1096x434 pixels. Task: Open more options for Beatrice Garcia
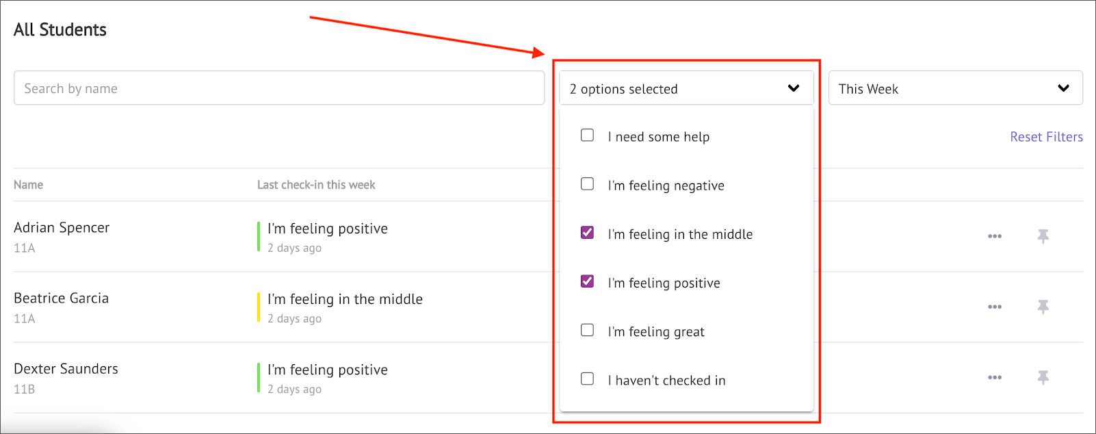995,307
